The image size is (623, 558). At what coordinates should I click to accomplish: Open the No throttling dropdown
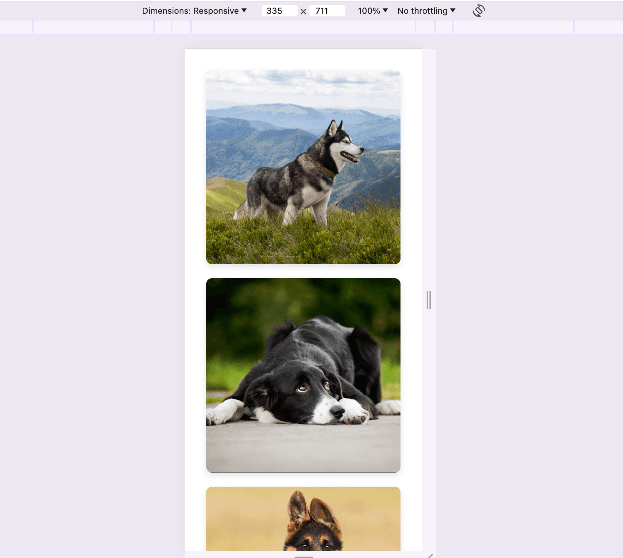[x=426, y=11]
